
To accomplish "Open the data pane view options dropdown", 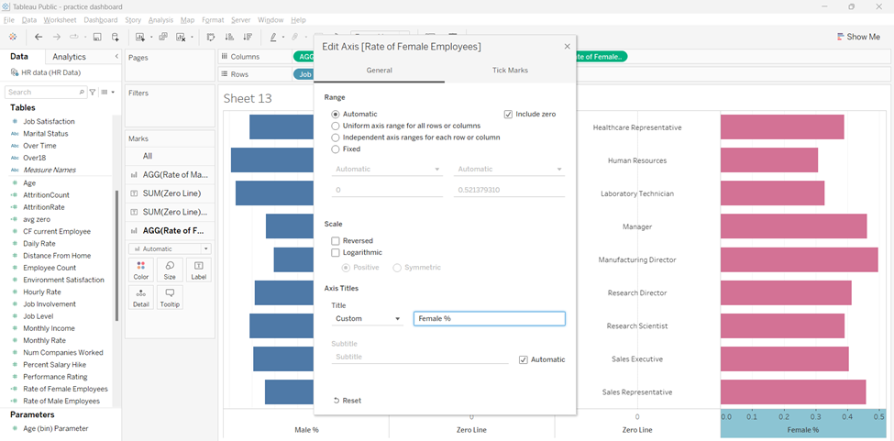I will pyautogui.click(x=109, y=92).
